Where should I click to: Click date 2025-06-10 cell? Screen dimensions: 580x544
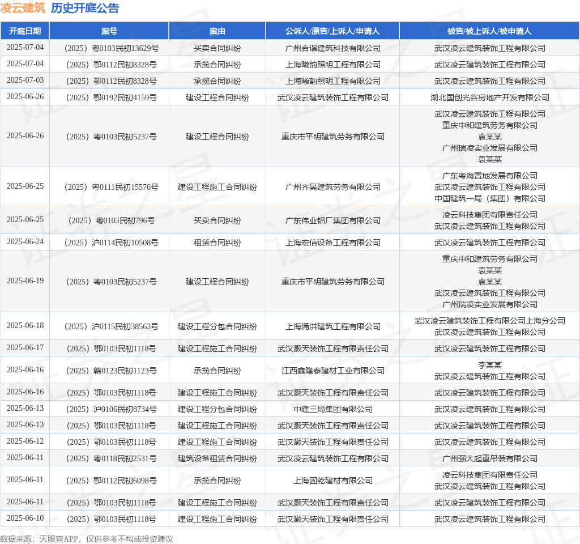[x=25, y=518]
